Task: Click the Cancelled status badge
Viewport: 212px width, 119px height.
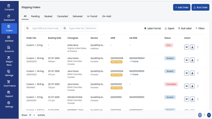Action: [x=171, y=84]
